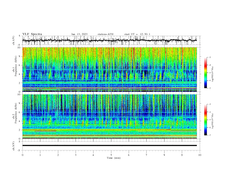
Task: Click the '5' tick on time axis
Action: click(x=111, y=155)
